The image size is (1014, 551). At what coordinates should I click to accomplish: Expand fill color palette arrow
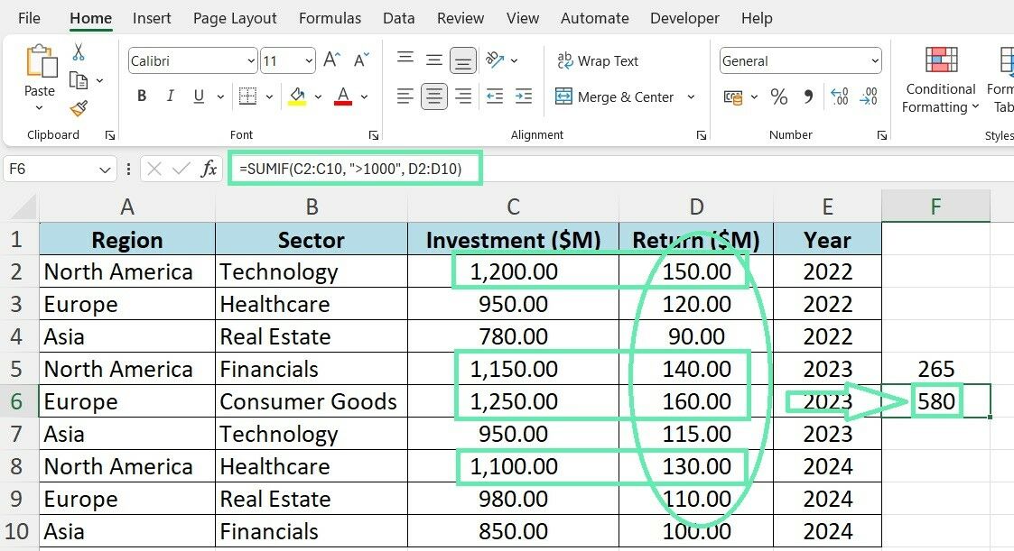click(x=318, y=96)
